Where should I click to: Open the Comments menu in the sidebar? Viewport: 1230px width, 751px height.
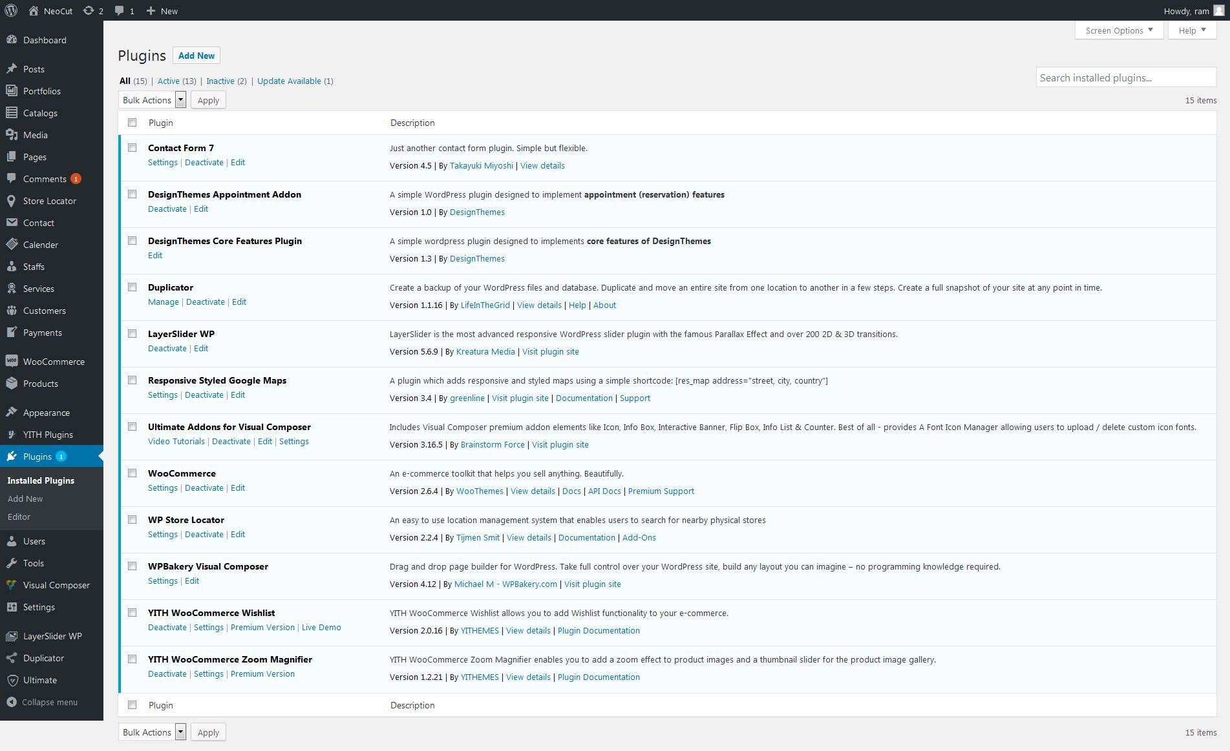(x=52, y=179)
